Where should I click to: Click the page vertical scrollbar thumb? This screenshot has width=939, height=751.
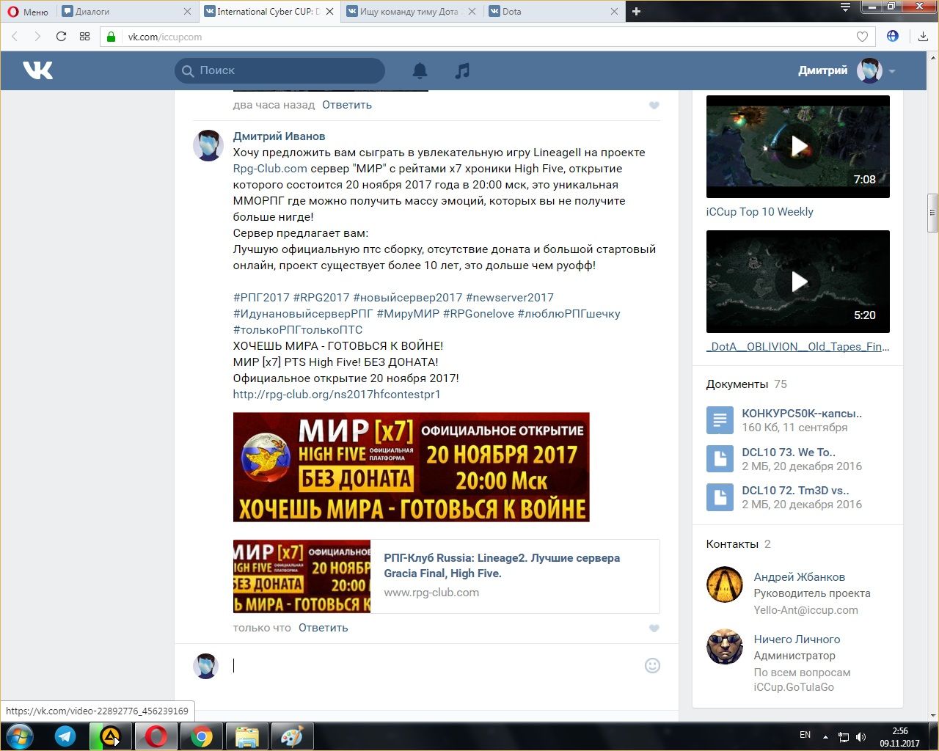[x=932, y=213]
